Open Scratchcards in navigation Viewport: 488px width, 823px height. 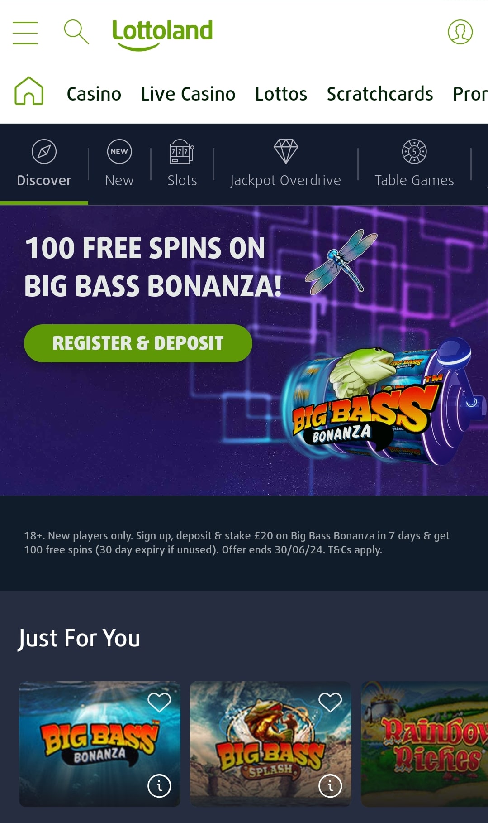tap(380, 94)
